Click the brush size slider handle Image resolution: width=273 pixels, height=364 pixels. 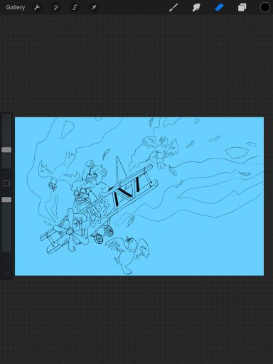point(6,150)
